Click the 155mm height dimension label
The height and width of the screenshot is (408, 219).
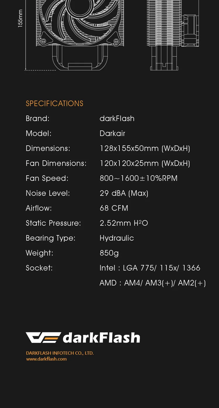point(20,19)
